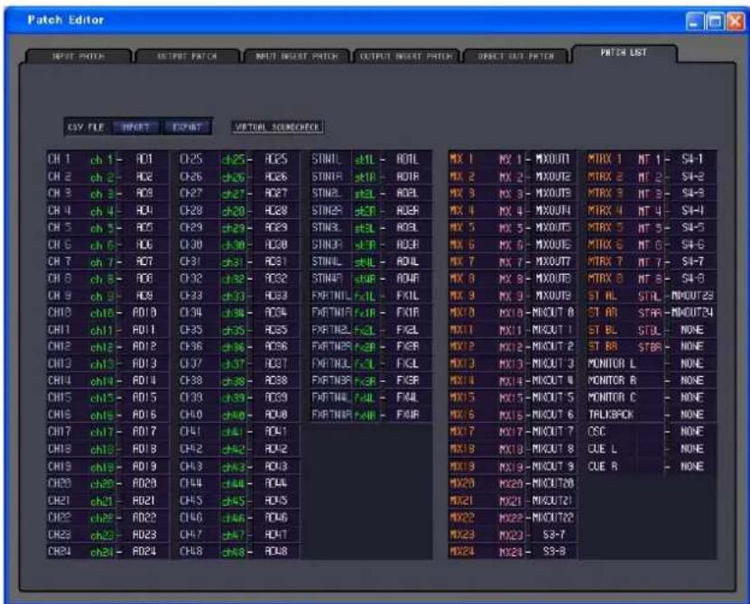Click the CH36 channel label
750x604 pixels.
pos(191,346)
